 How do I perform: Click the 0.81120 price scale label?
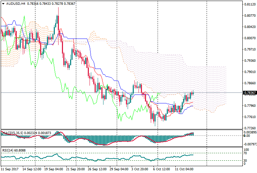click(250, 4)
